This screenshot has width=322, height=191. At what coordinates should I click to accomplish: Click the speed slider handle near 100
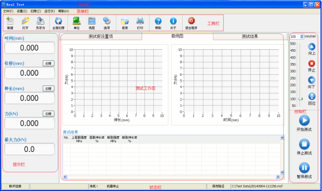[x=301, y=99]
